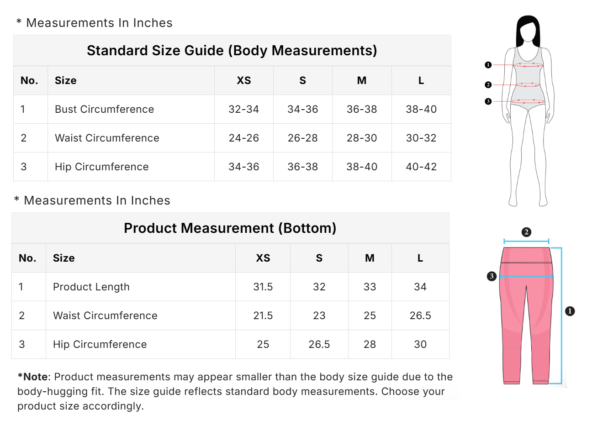
Task: Click the L column header in product measurement table
Action: [420, 258]
